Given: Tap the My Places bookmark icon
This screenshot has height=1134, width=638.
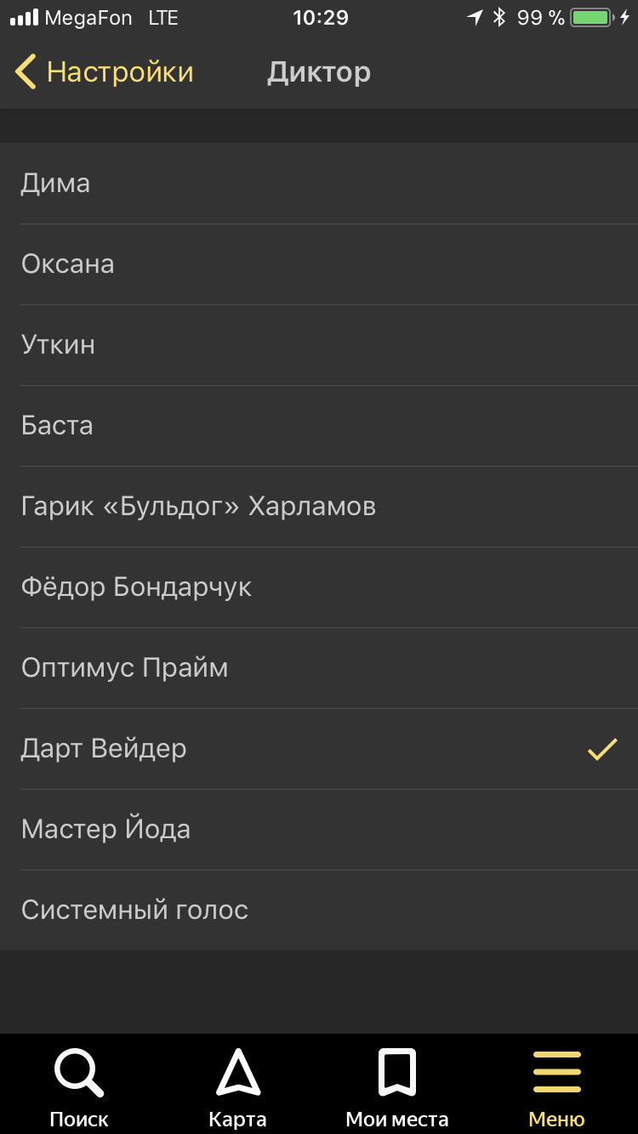Looking at the screenshot, I should point(396,1073).
